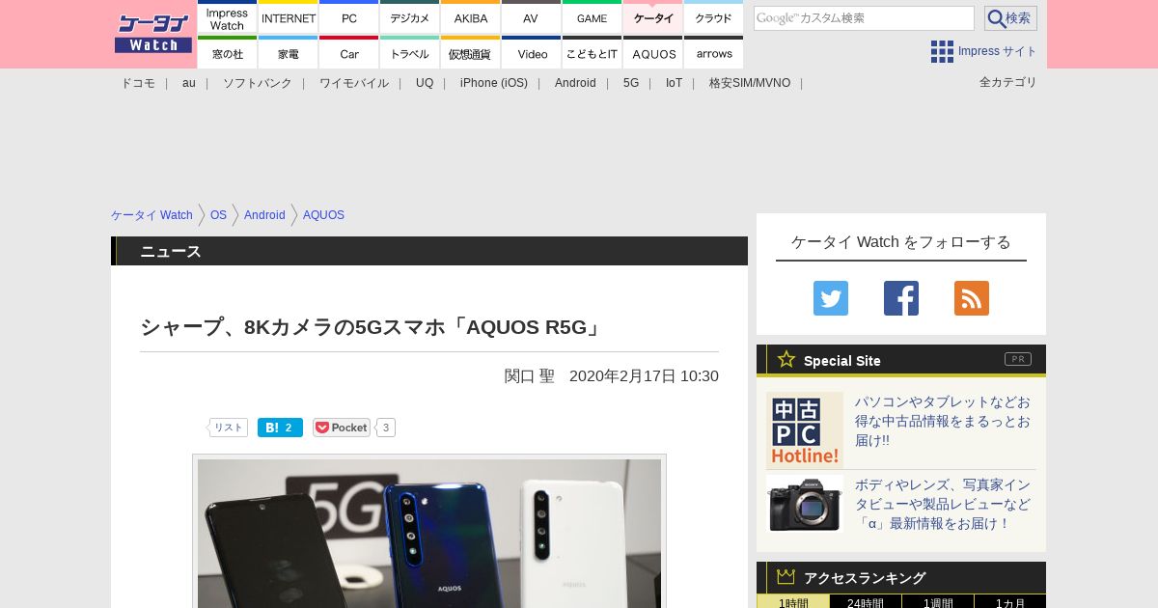Select the ケータイ nav tab
The image size is (1158, 608).
point(653,17)
